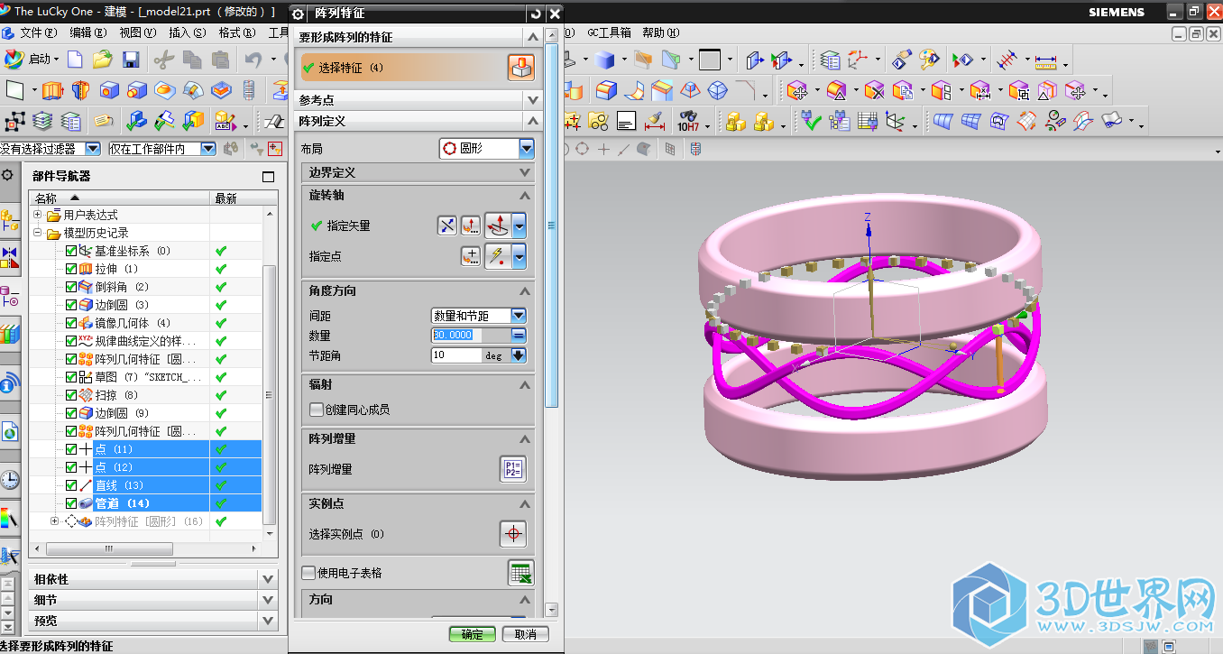Click the measure distance ruler icon

[x=1044, y=60]
